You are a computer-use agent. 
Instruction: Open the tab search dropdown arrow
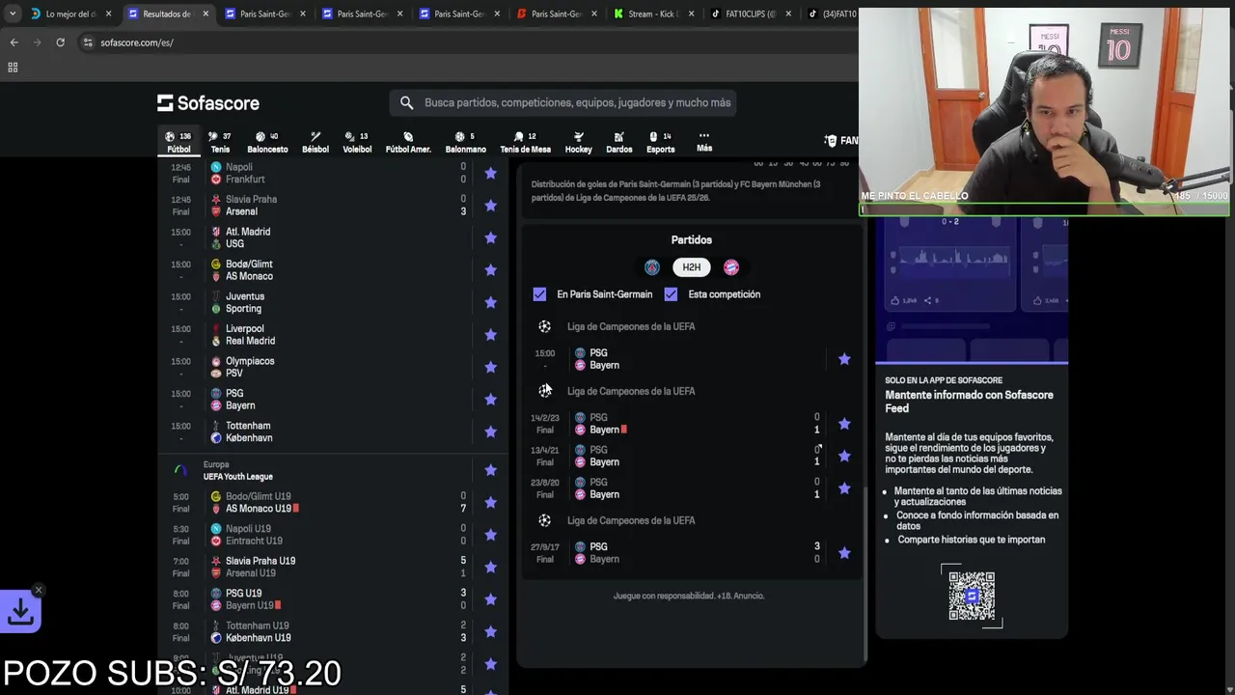[12, 14]
